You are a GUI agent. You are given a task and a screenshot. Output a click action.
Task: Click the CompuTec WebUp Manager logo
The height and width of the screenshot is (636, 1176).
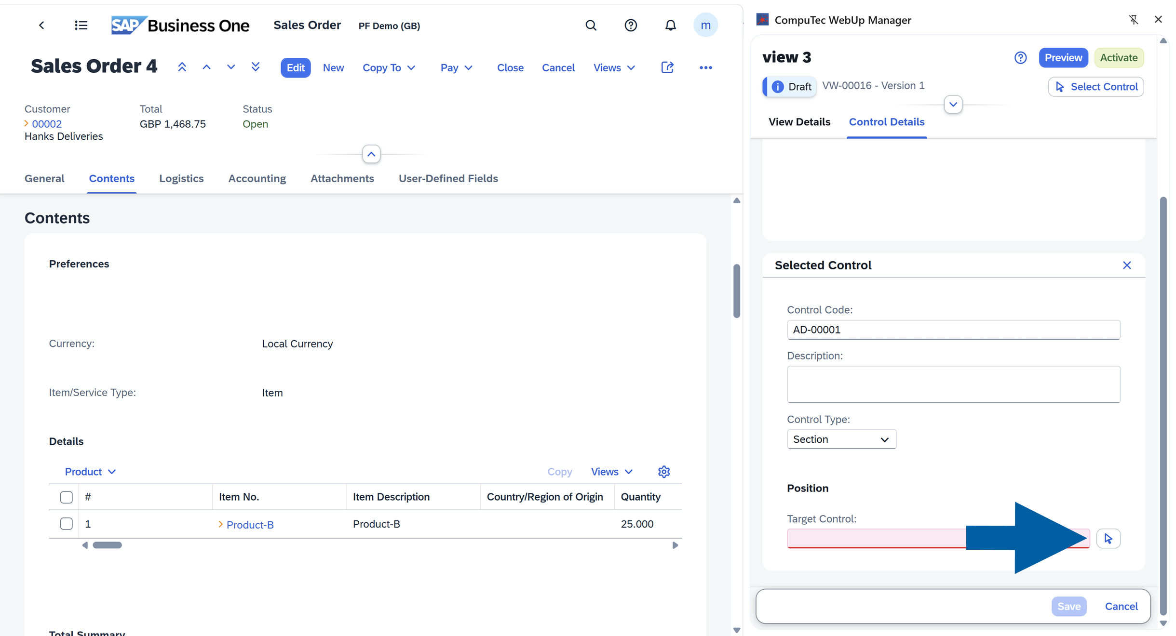[x=762, y=20]
